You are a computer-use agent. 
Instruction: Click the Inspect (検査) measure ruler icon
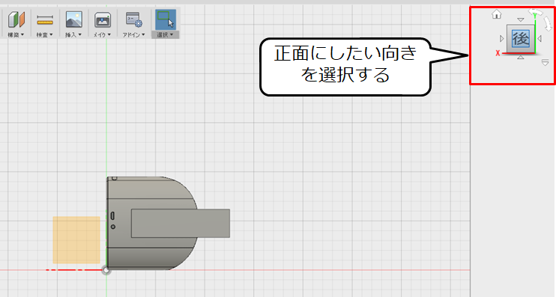tap(45, 19)
